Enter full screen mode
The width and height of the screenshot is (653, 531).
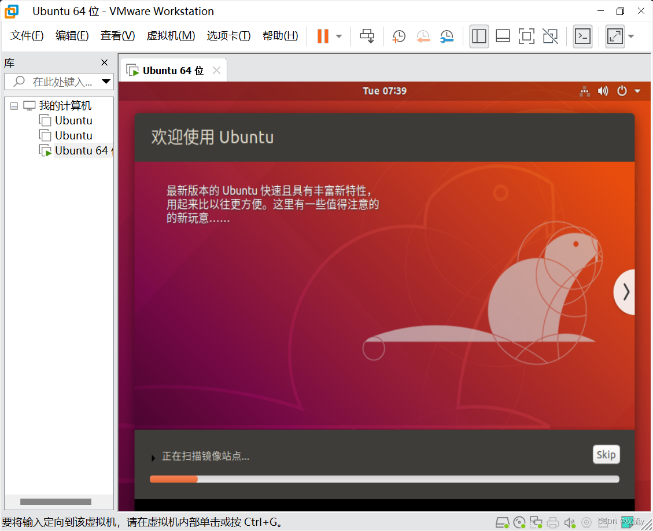click(x=526, y=36)
